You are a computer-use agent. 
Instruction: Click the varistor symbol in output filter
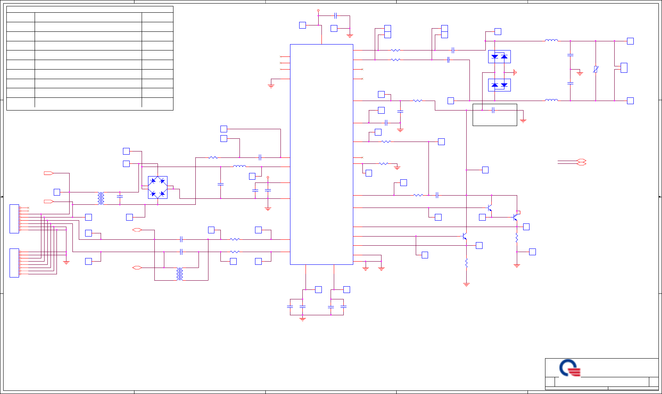click(x=596, y=70)
